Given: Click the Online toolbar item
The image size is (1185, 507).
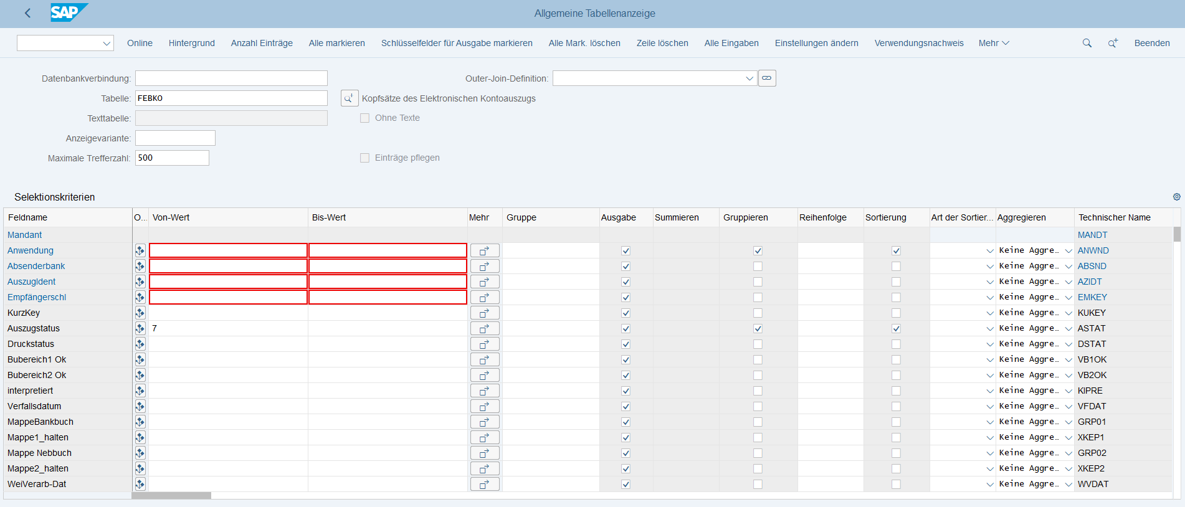Looking at the screenshot, I should click(140, 43).
